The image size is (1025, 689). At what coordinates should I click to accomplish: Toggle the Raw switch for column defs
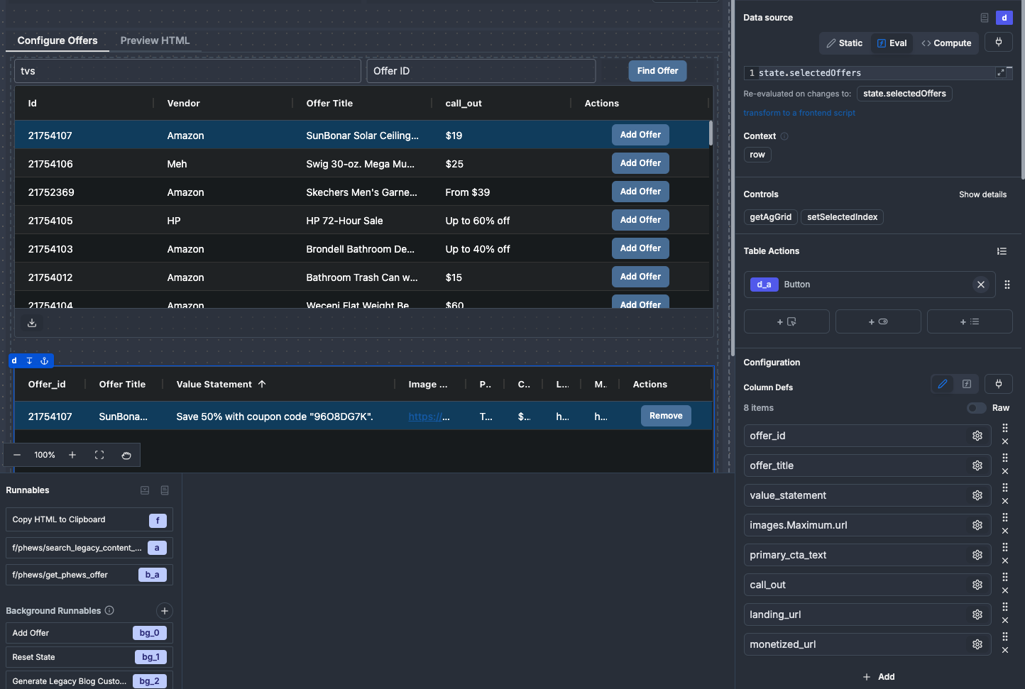click(977, 408)
